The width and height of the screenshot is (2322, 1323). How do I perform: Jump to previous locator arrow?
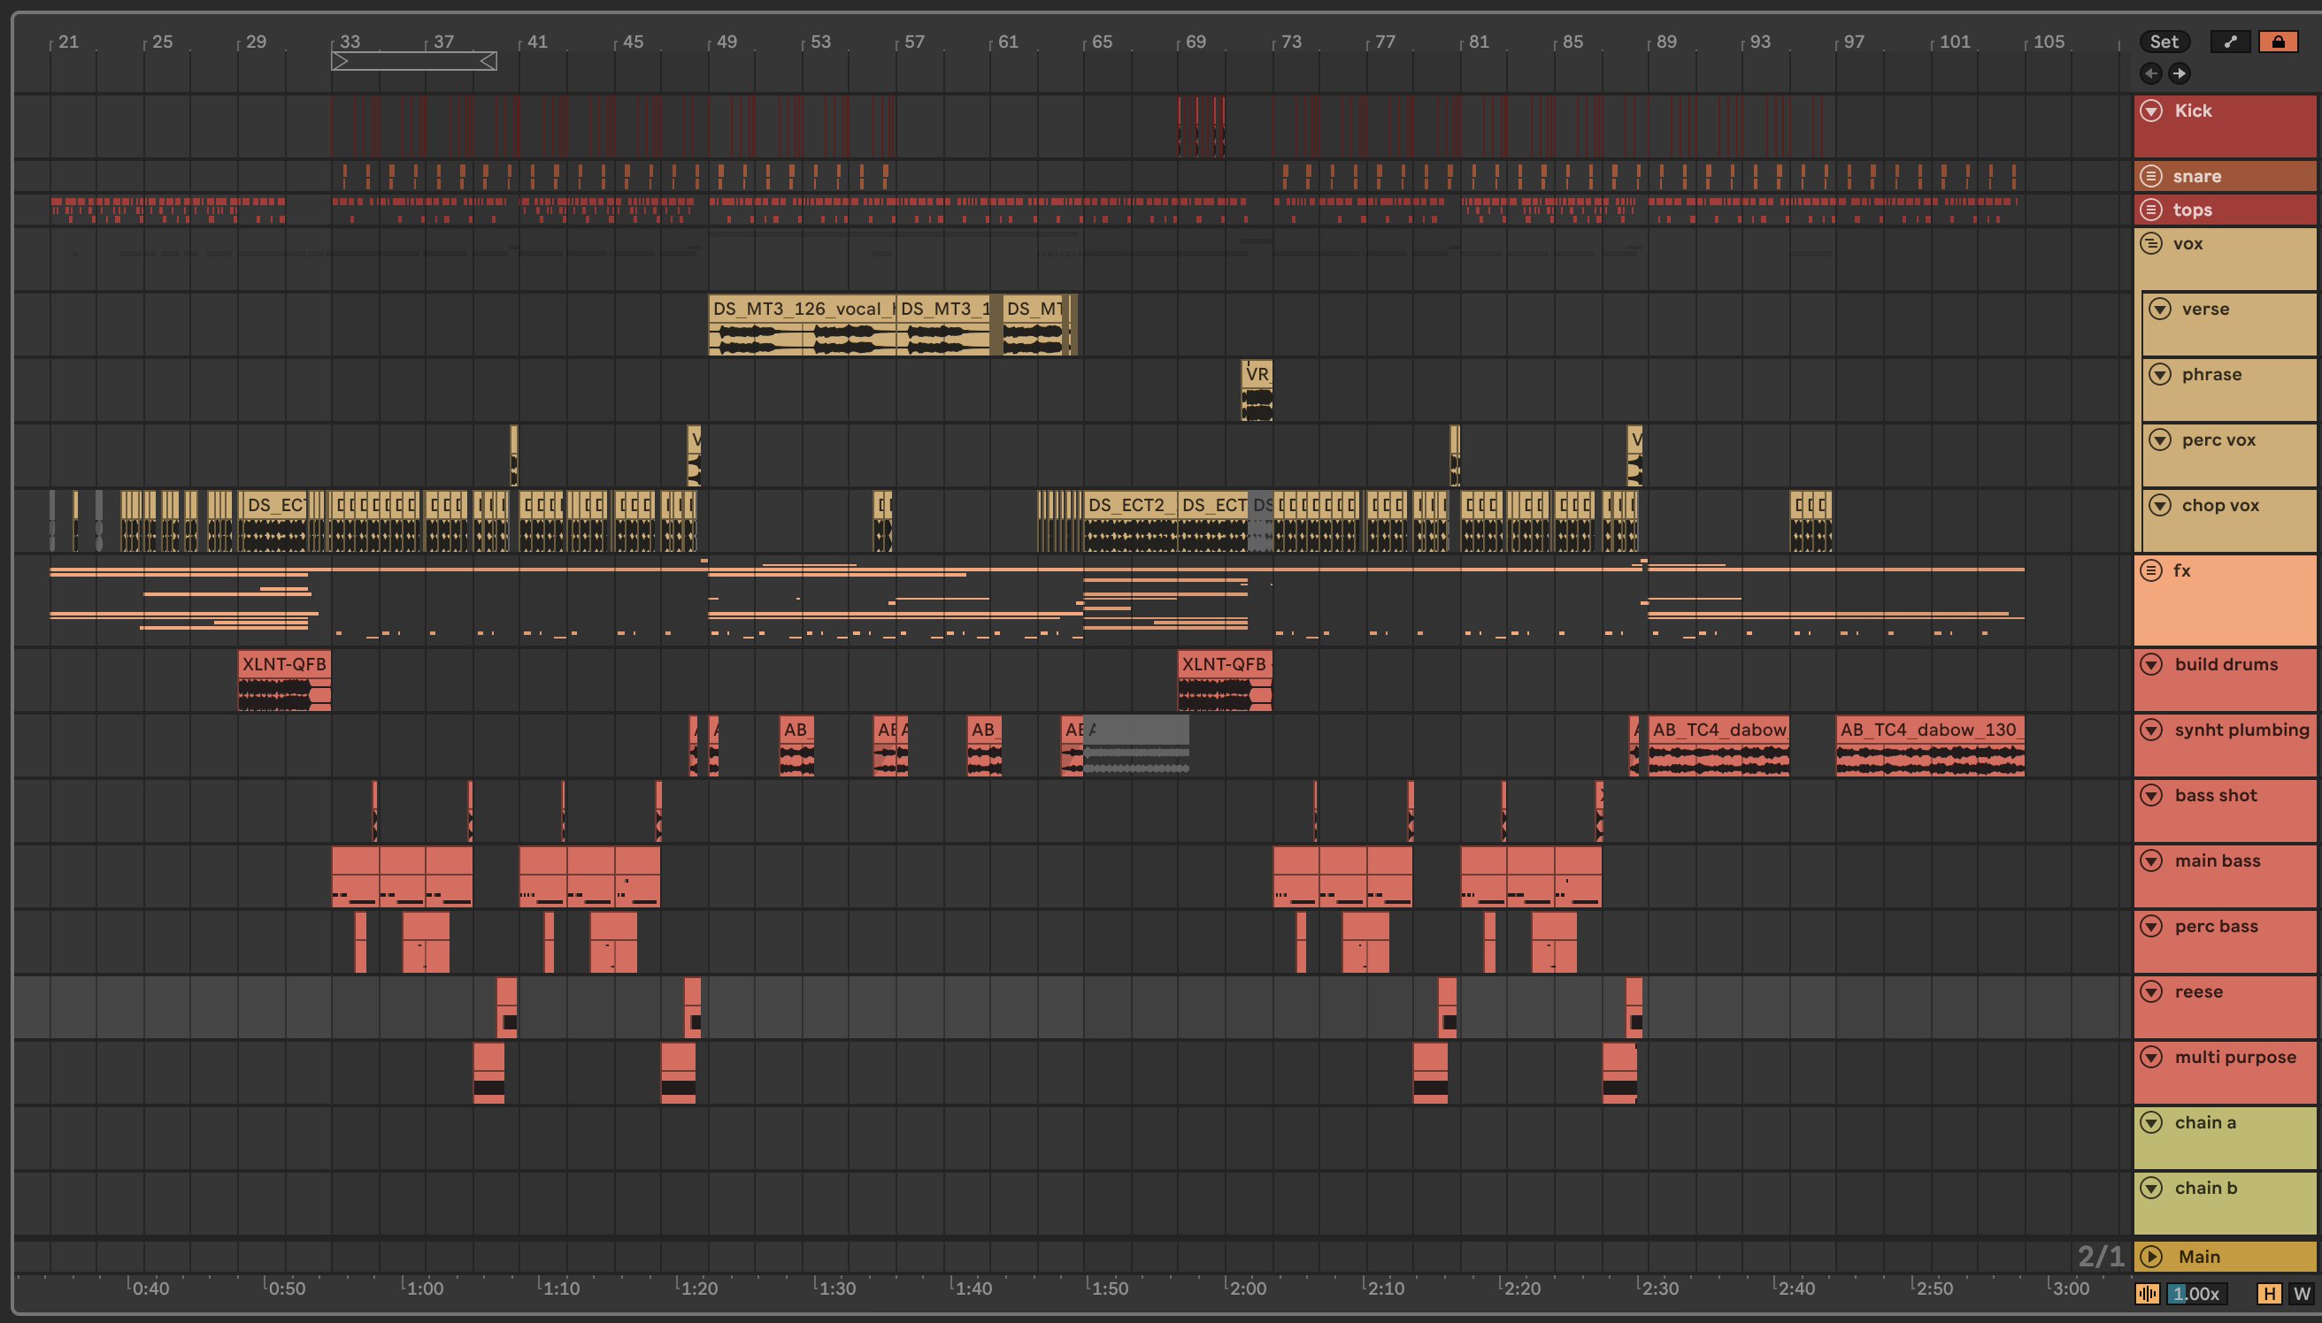[2151, 73]
